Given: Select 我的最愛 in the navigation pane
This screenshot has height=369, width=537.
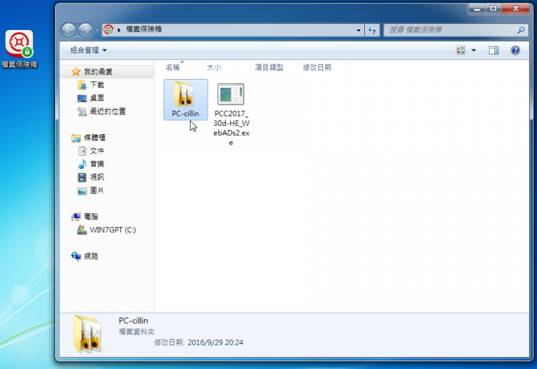Looking at the screenshot, I should click(99, 71).
